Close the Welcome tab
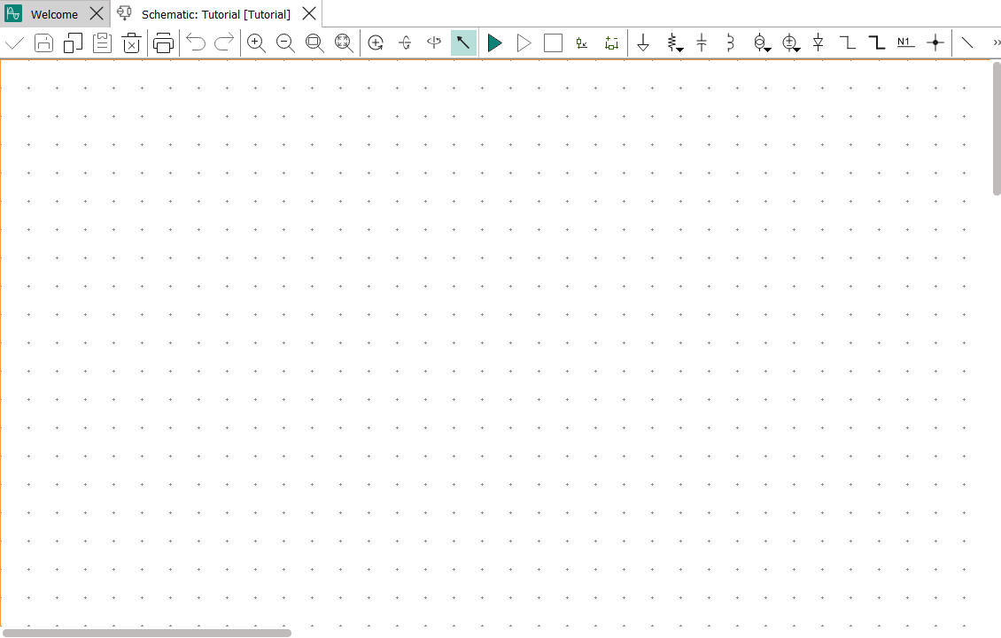 (x=97, y=13)
